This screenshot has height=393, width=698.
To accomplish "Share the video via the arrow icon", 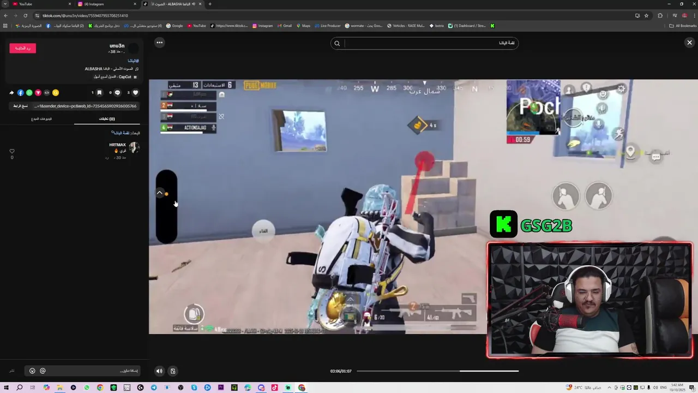I will [x=11, y=93].
